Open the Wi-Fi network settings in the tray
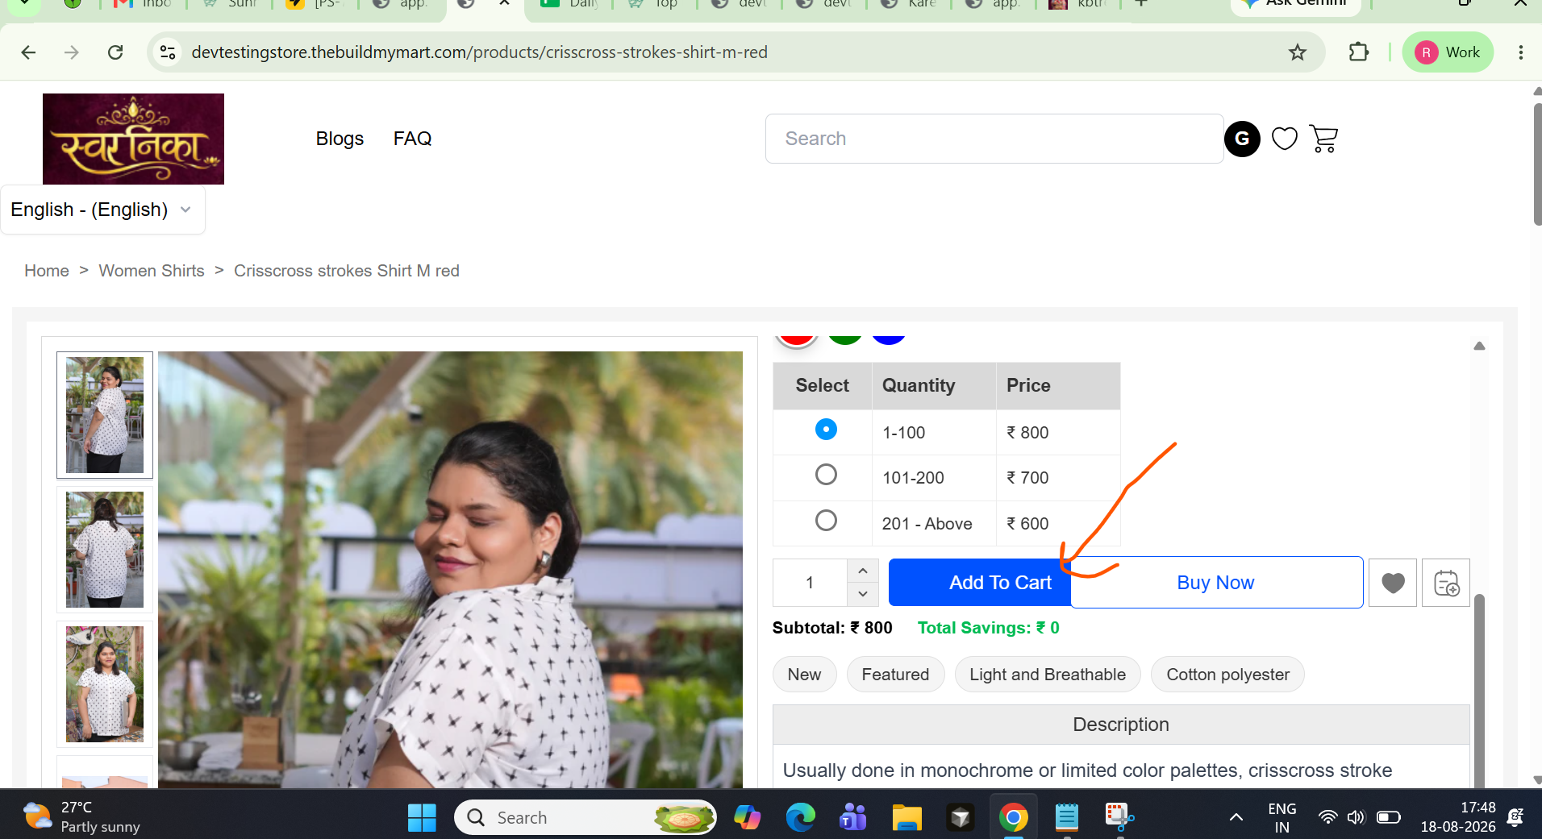The image size is (1542, 839). [1327, 817]
